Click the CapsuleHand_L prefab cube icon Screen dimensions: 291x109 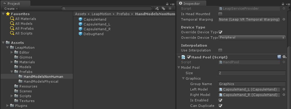pyautogui.click(x=80, y=24)
